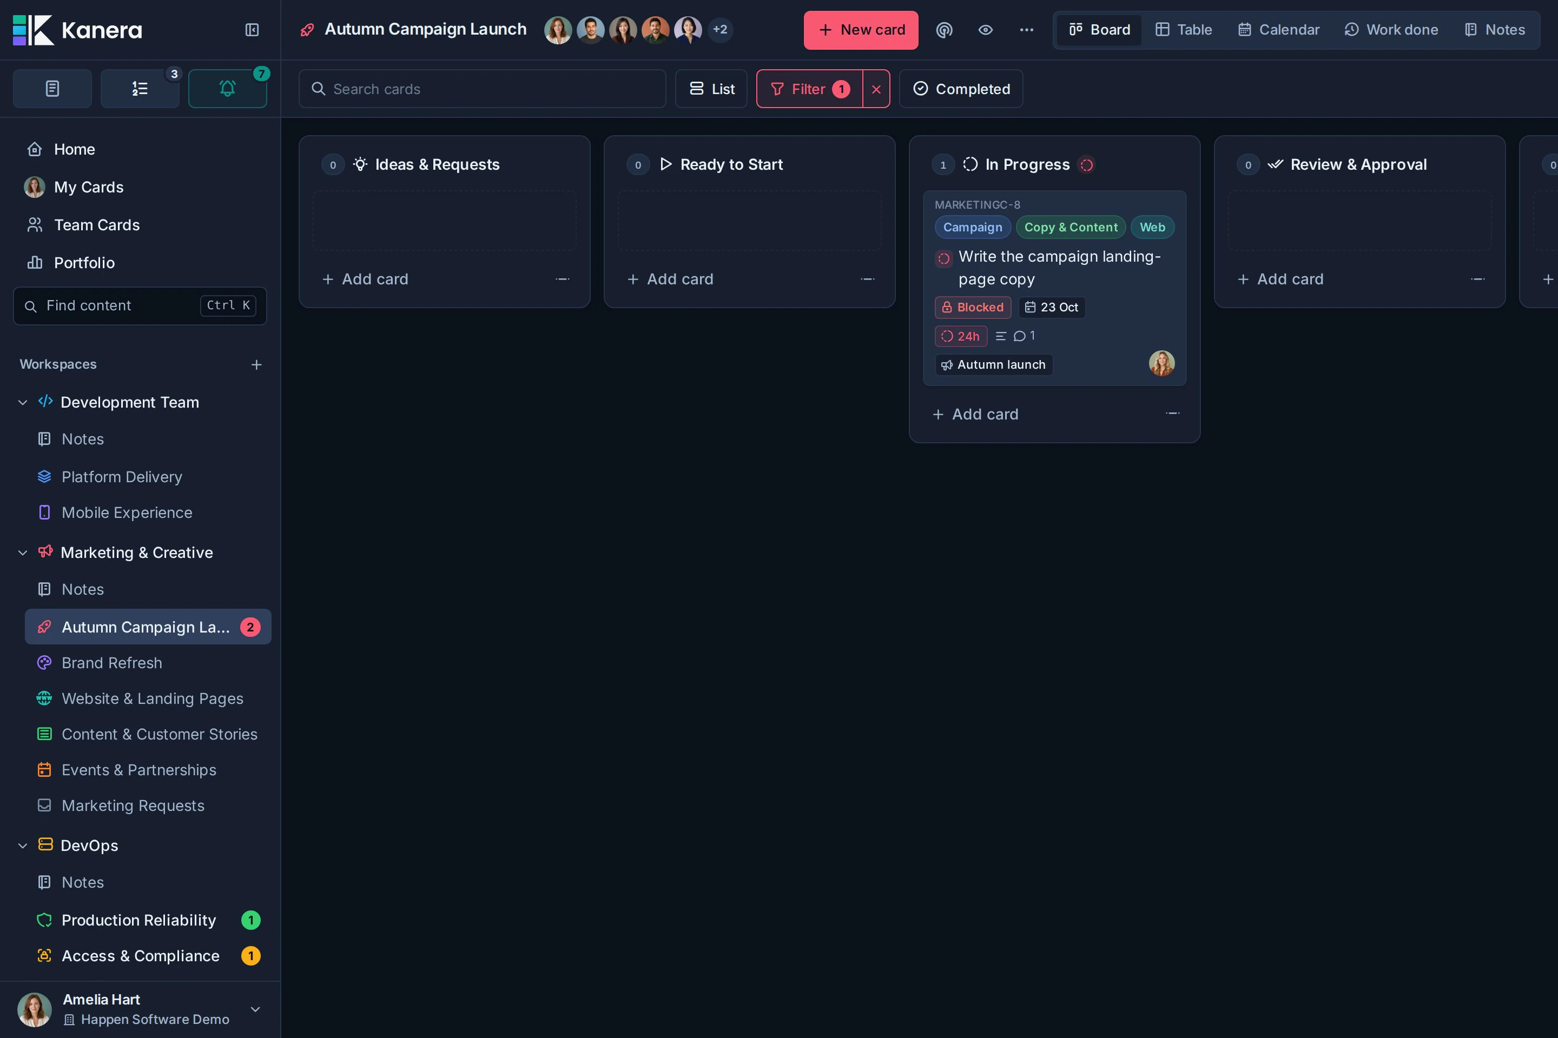Add card in Review & Approval column
Viewport: 1558px width, 1038px height.
(x=1280, y=280)
